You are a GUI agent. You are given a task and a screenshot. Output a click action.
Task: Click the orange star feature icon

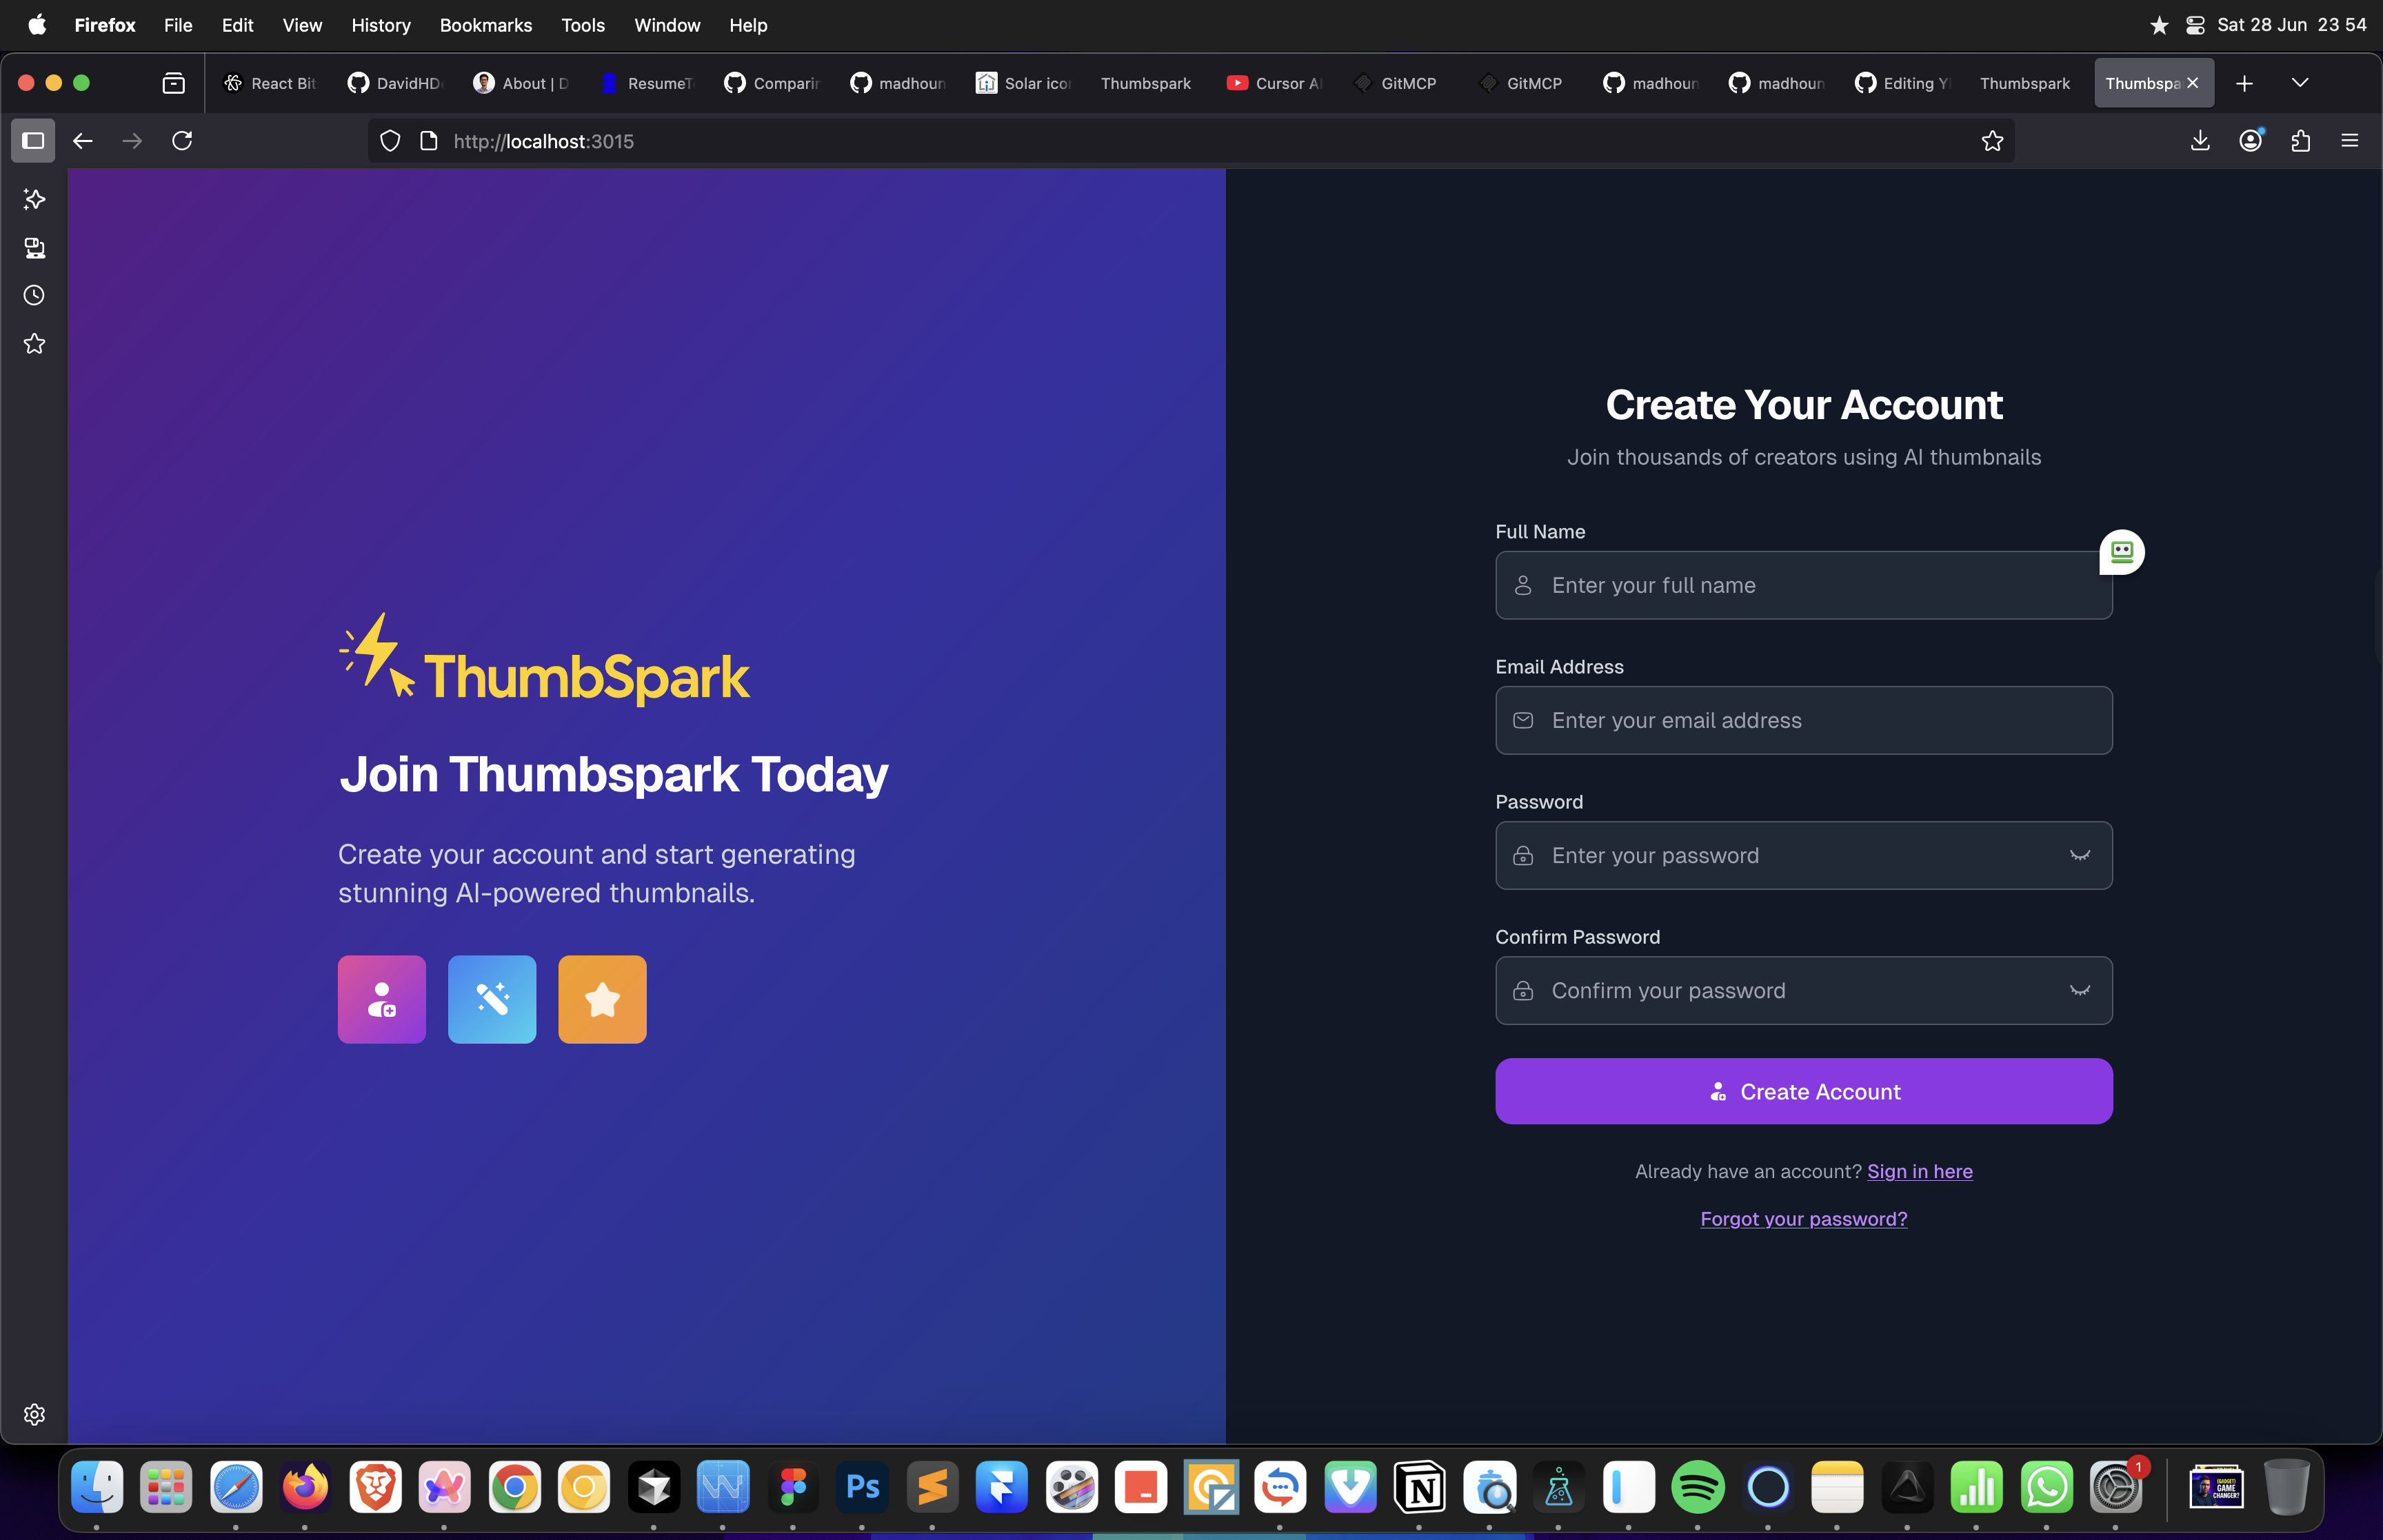pos(602,999)
